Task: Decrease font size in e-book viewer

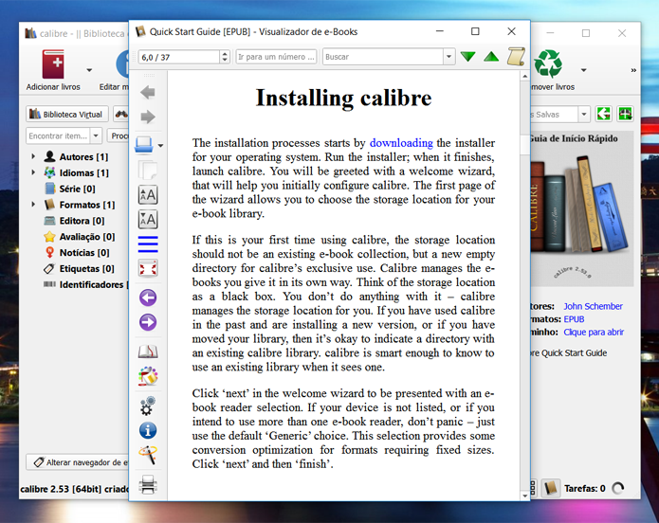Action: 148,219
